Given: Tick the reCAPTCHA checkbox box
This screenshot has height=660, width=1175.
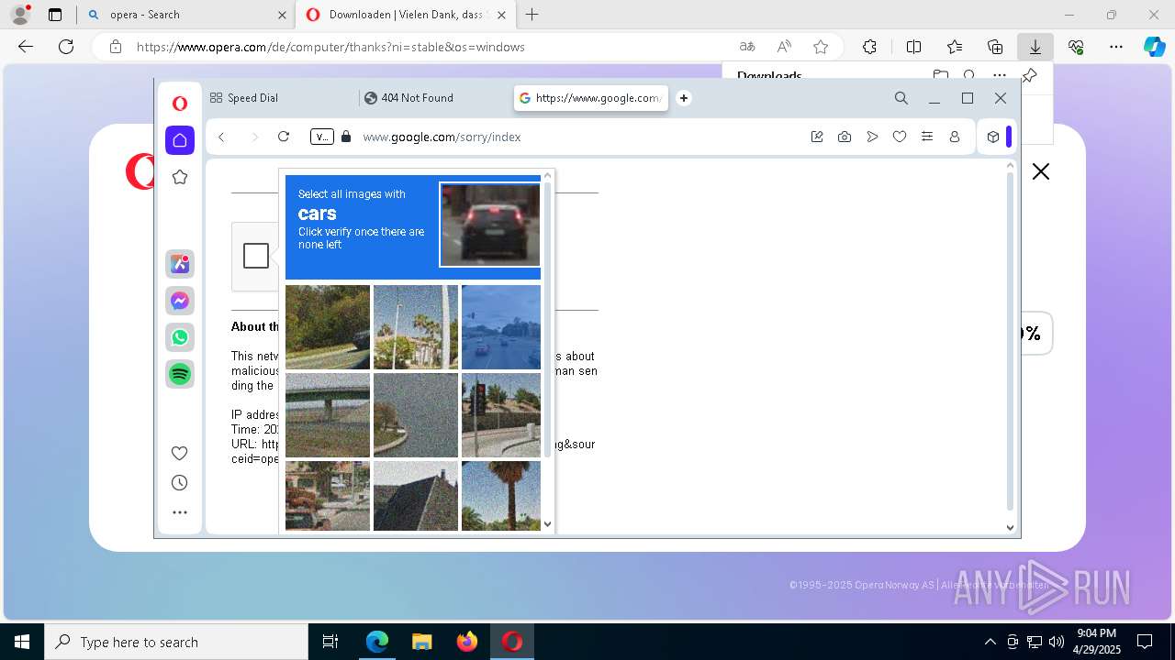Looking at the screenshot, I should [256, 256].
